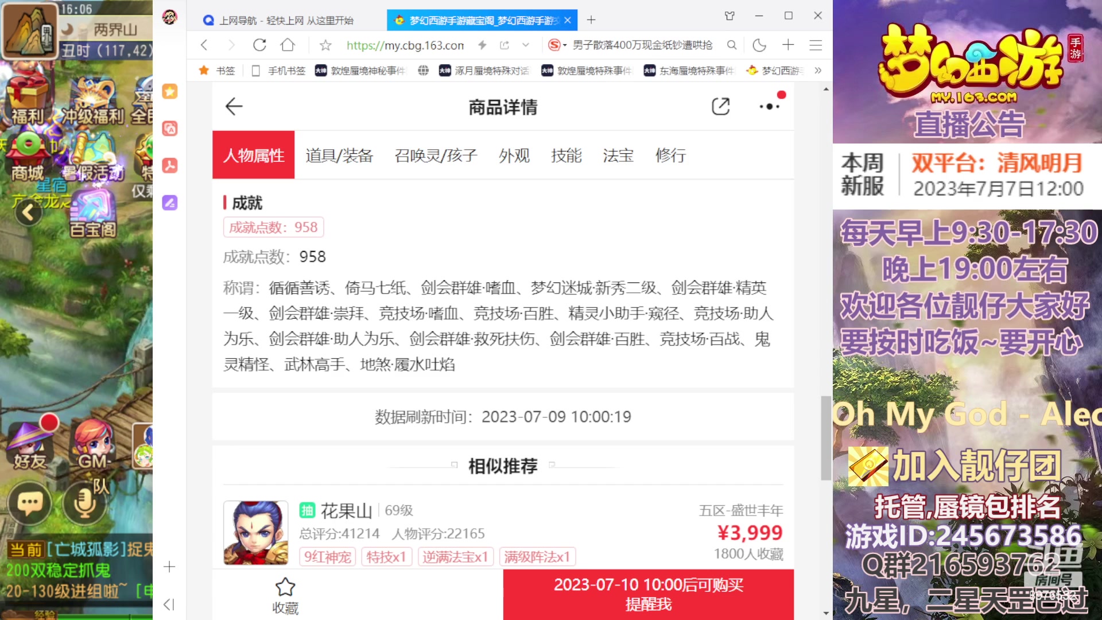The width and height of the screenshot is (1102, 620).
Task: Close the 梦幻西游手游藏宝阁 tab
Action: [x=568, y=20]
